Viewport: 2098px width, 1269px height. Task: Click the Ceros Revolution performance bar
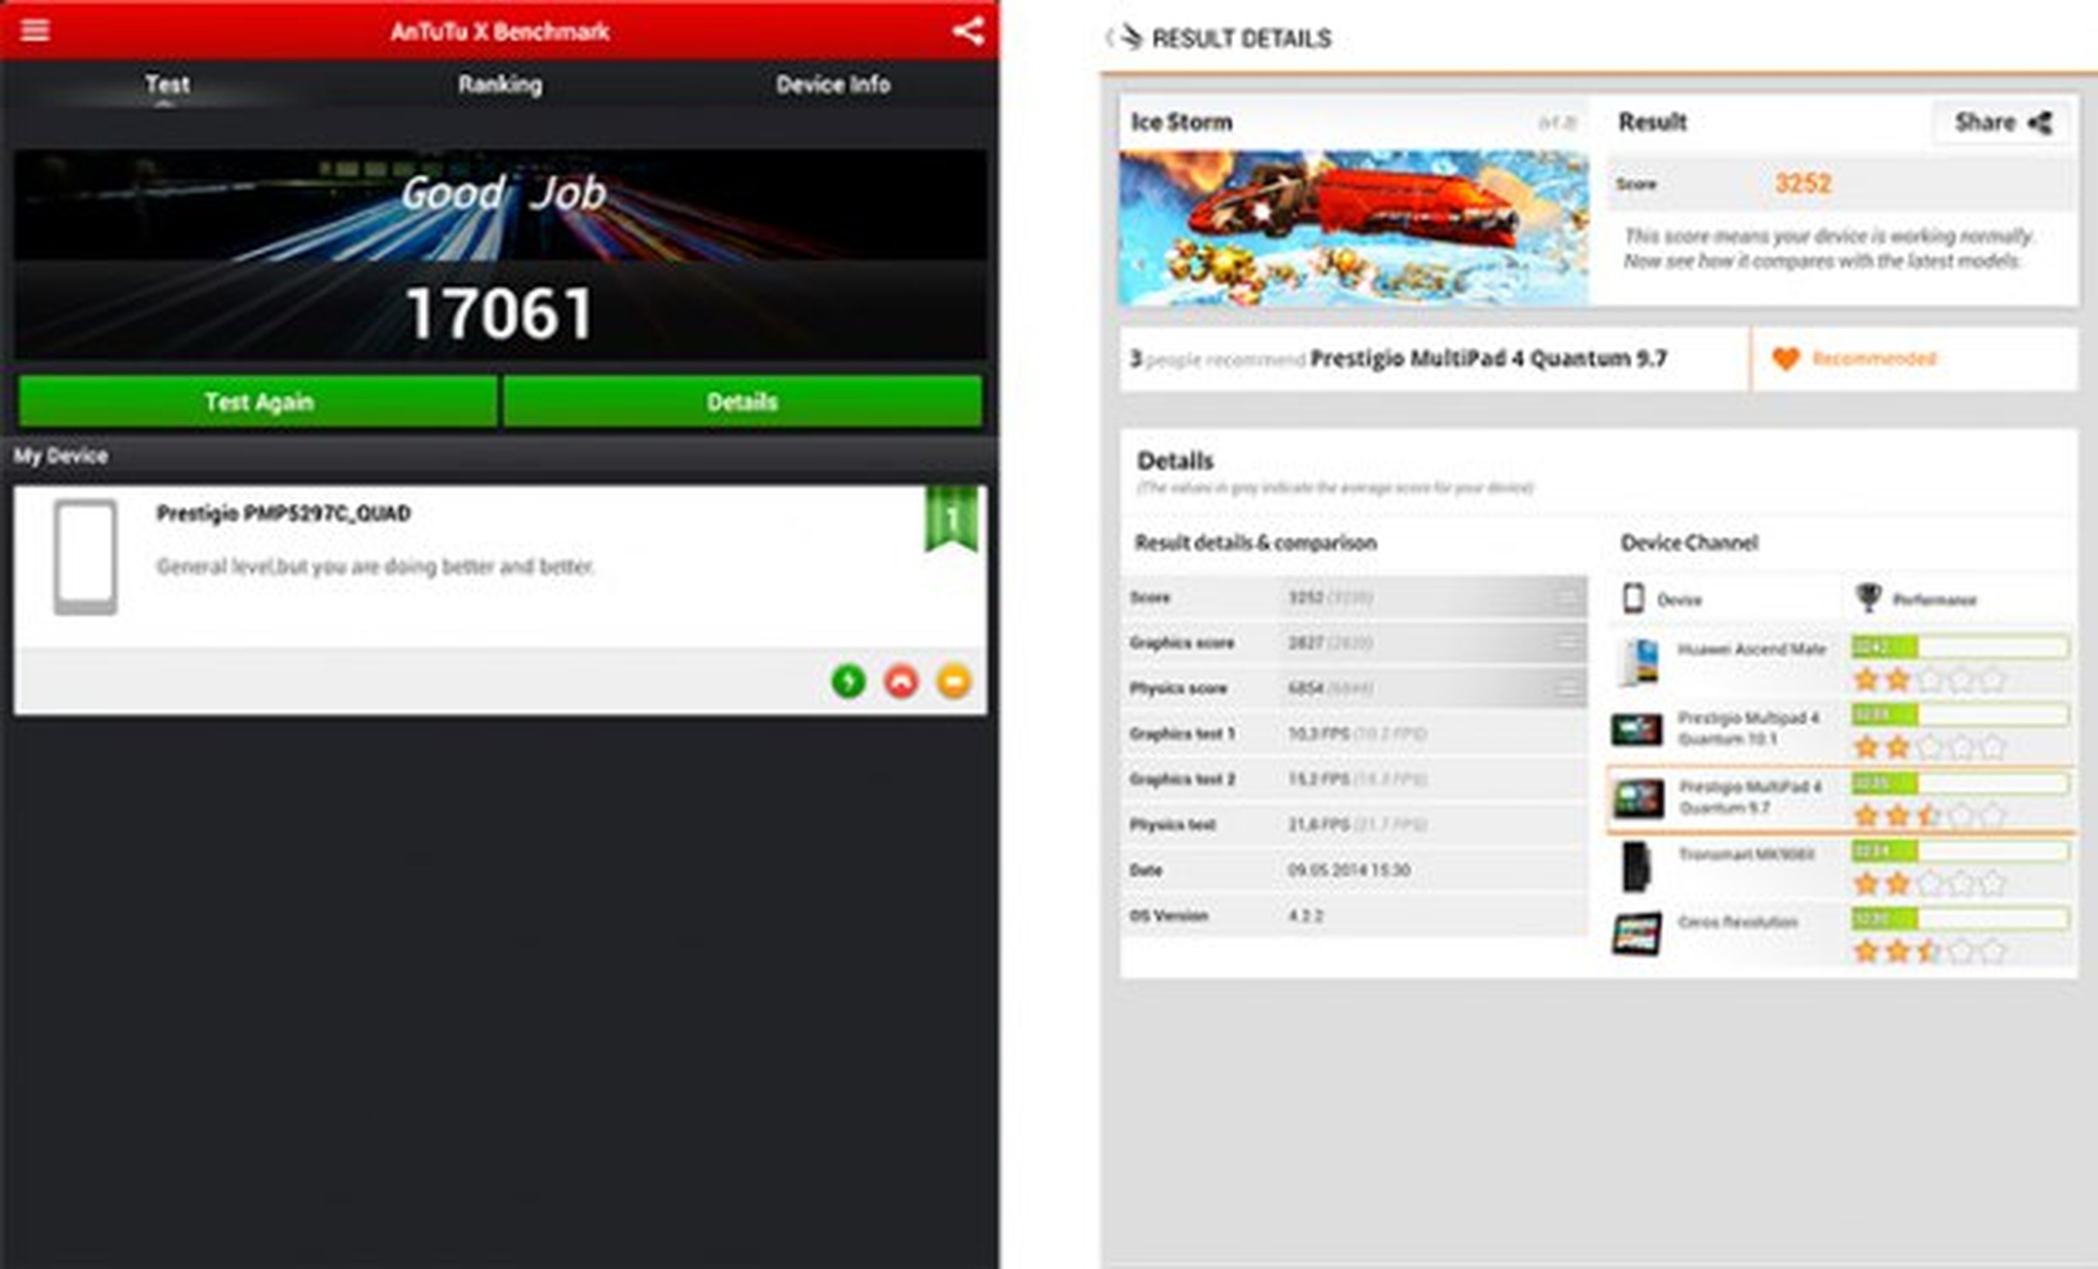(1960, 919)
